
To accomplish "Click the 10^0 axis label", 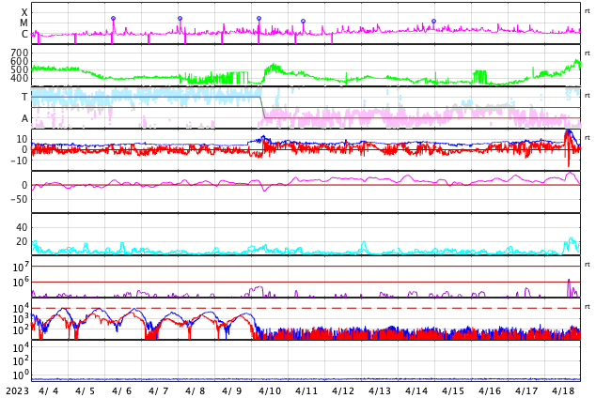I will click(x=20, y=375).
